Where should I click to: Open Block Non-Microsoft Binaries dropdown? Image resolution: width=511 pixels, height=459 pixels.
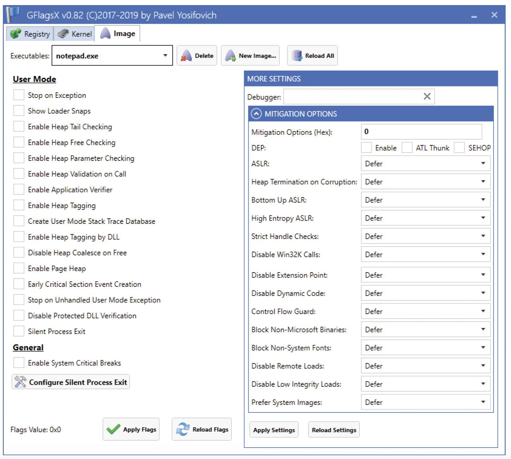coord(426,329)
